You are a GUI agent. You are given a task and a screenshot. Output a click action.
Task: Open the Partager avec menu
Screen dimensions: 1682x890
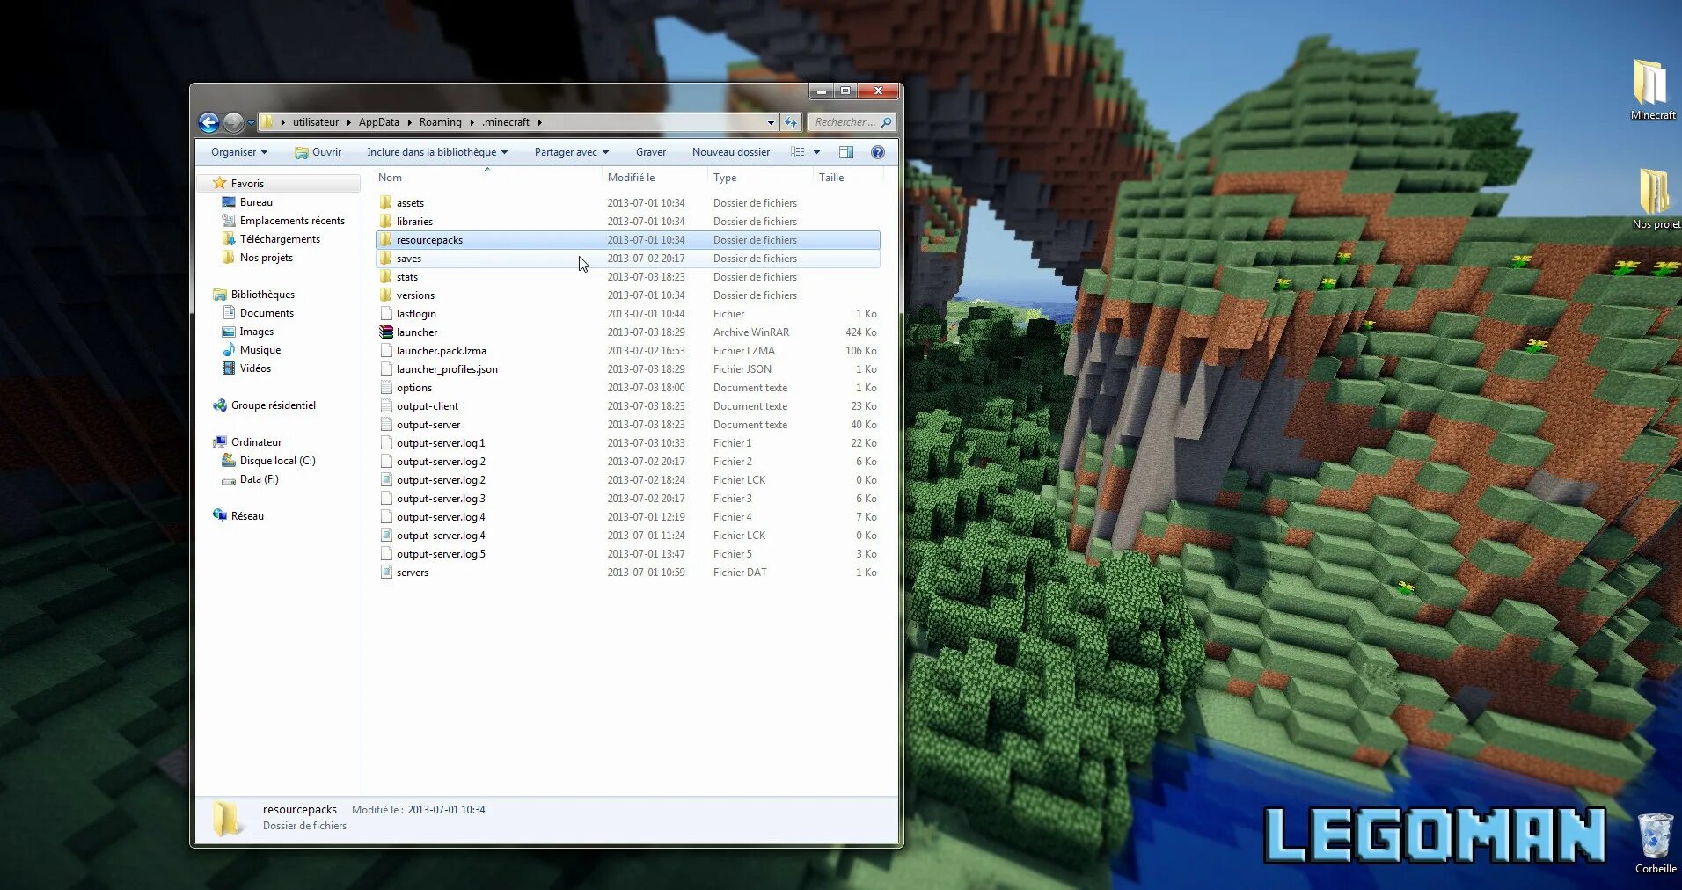coord(572,152)
